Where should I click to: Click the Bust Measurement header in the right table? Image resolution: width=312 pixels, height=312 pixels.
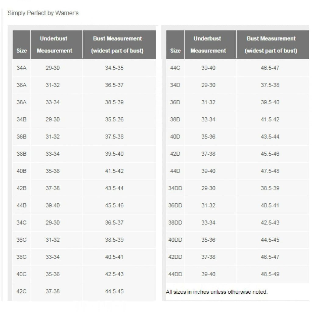click(x=271, y=44)
